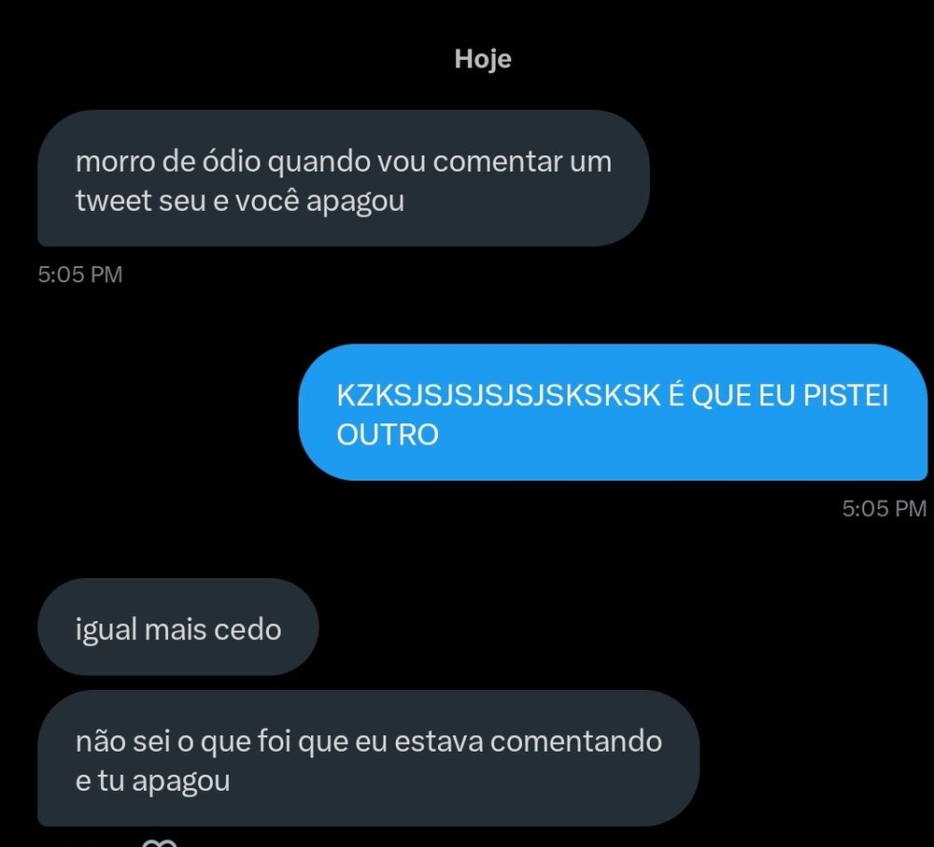Click the word "estava" in last message
Viewport: 934px width, 847px height.
438,742
